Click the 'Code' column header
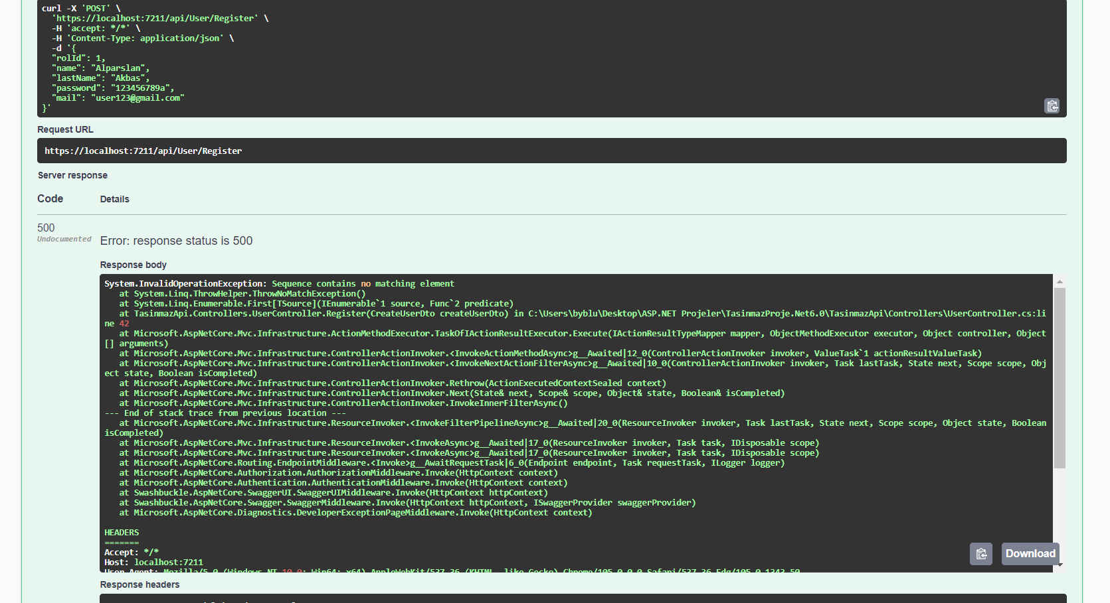This screenshot has height=603, width=1110. [50, 198]
